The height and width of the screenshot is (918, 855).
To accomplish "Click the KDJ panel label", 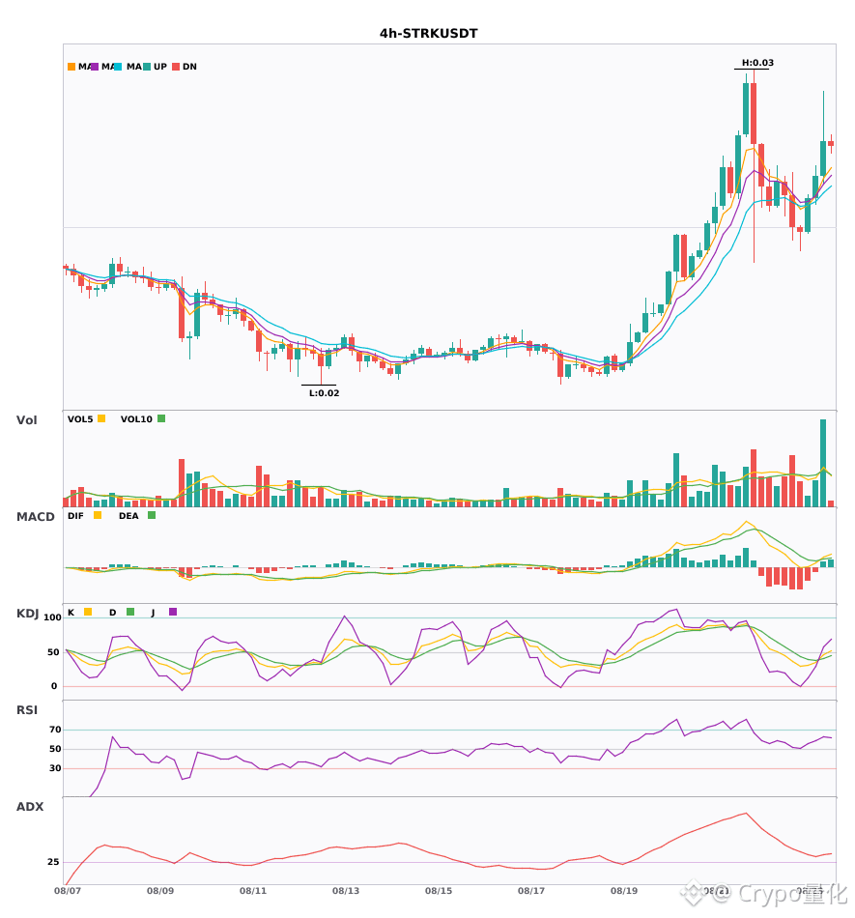I will pos(27,614).
